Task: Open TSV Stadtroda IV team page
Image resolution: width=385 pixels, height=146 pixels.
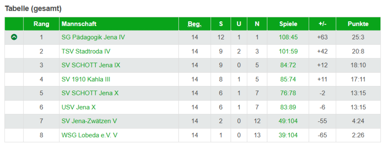Action: pos(86,51)
